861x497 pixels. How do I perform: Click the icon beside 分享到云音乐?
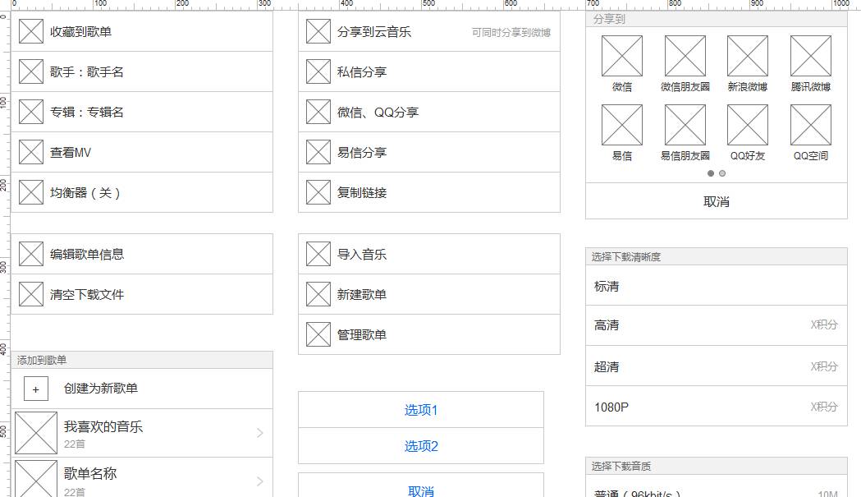point(318,31)
